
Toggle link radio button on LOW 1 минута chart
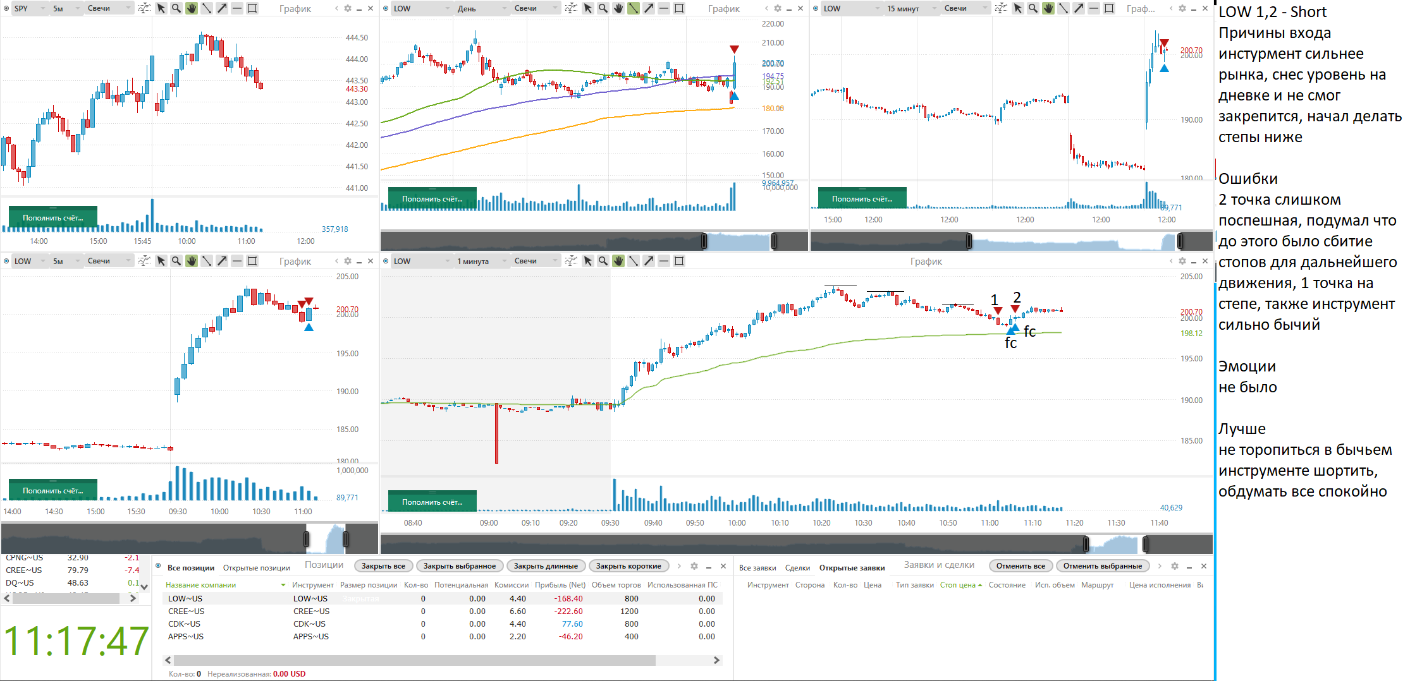(386, 261)
